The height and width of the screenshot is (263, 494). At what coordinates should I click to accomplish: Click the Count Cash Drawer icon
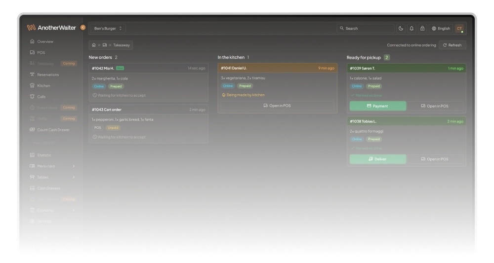pyautogui.click(x=32, y=129)
